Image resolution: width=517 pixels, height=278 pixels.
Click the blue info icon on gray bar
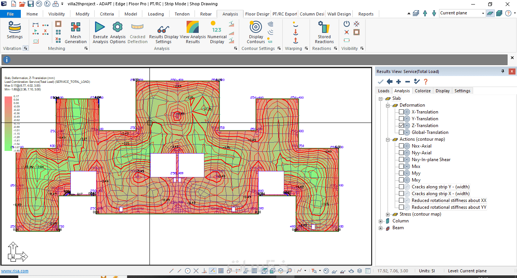(x=7, y=60)
